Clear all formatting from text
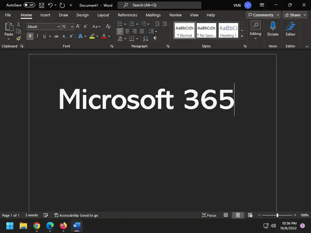 [108, 26]
